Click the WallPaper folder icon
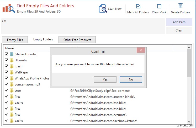 click(12, 72)
